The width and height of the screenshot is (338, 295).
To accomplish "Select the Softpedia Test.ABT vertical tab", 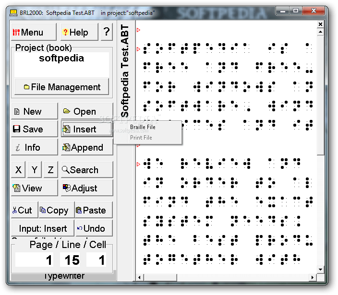I will click(x=125, y=71).
